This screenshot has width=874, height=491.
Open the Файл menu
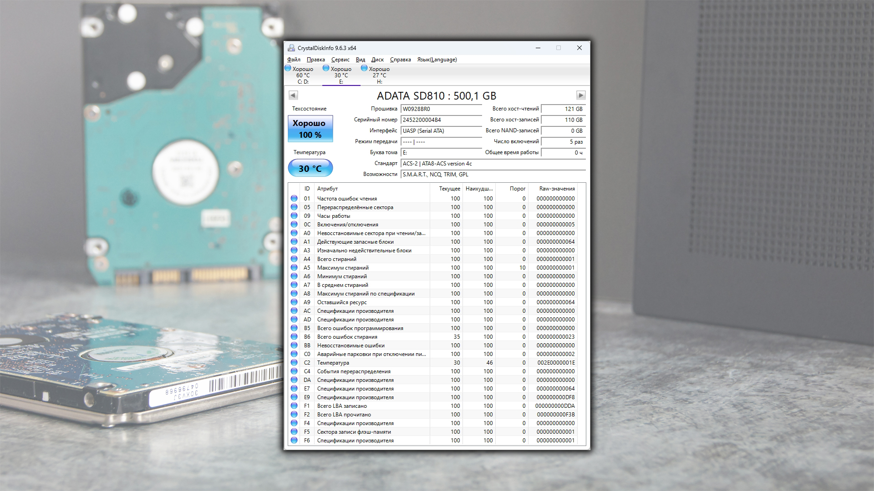click(294, 60)
